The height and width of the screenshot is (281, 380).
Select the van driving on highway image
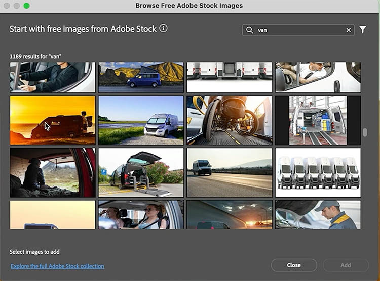(x=230, y=172)
